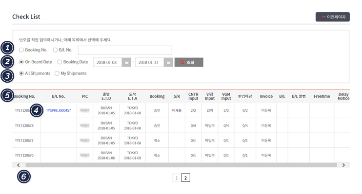This screenshot has width=362, height=194.
Task: Focus the booking or B/L number text field
Action: [125, 50]
